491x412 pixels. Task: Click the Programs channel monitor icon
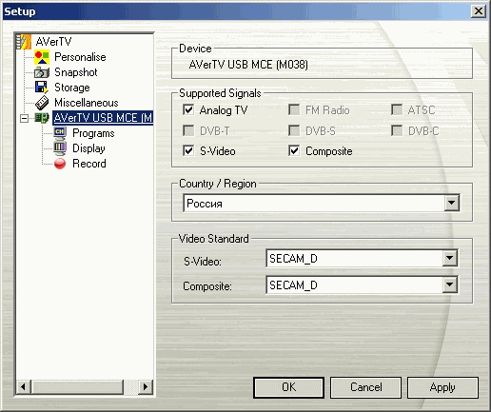click(60, 133)
